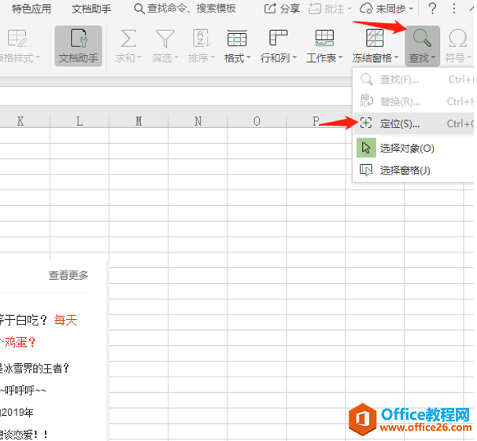
Task: Click the 文档助手 toolbar icon
Action: (78, 39)
